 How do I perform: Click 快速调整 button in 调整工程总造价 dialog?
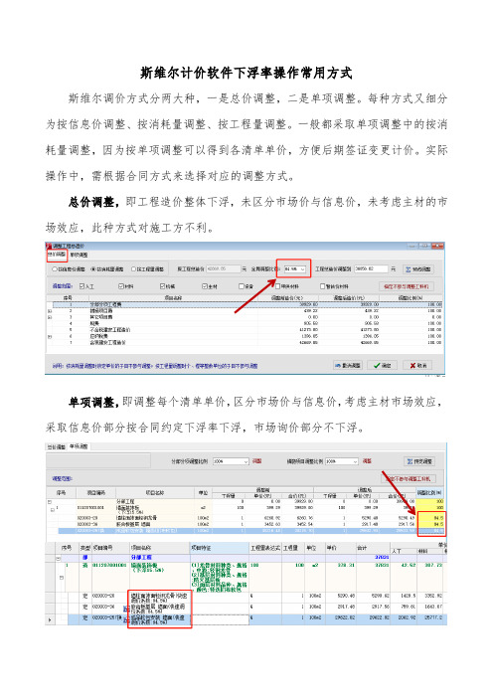pos(417,269)
